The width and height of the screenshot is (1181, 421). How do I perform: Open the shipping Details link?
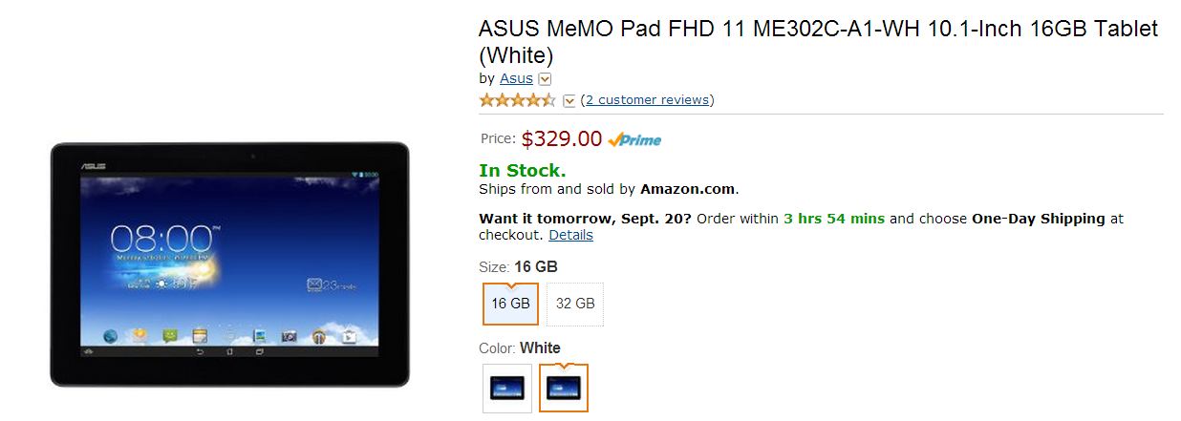point(570,235)
